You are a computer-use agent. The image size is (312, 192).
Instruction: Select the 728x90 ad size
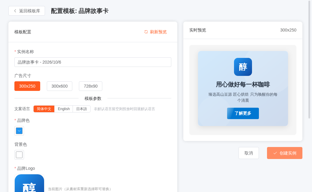pyautogui.click(x=91, y=86)
